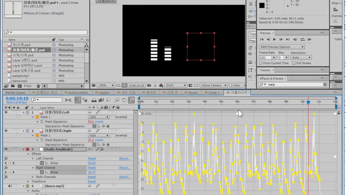Step to next frame in Preview panel

coord(281,40)
